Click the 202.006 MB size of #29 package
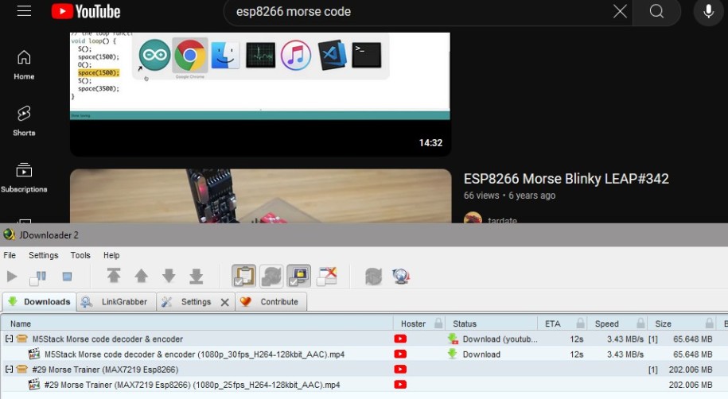The width and height of the screenshot is (728, 399). (691, 370)
